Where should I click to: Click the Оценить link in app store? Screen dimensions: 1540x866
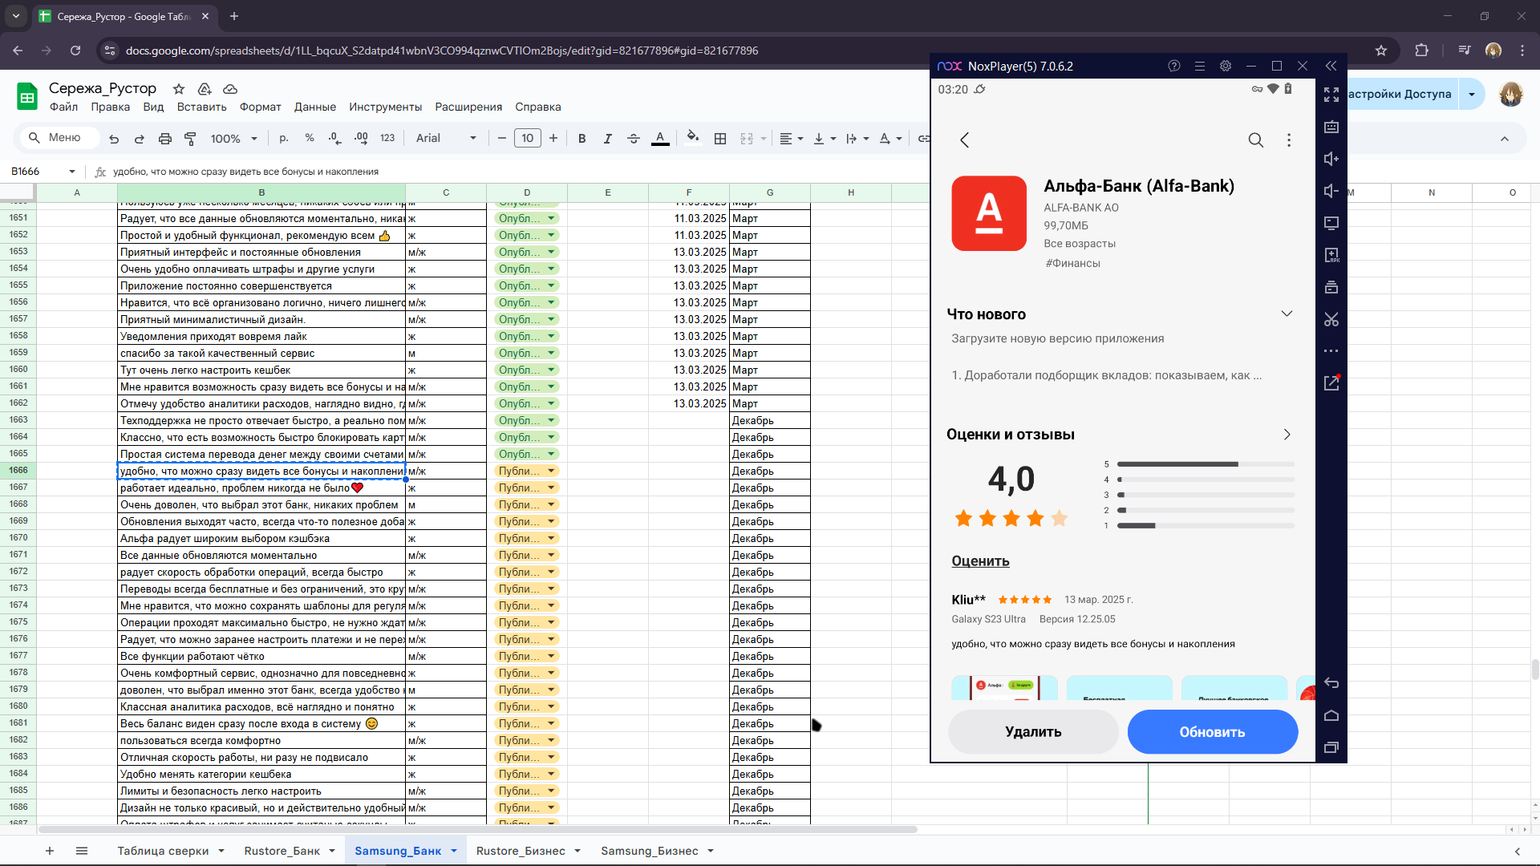980,561
